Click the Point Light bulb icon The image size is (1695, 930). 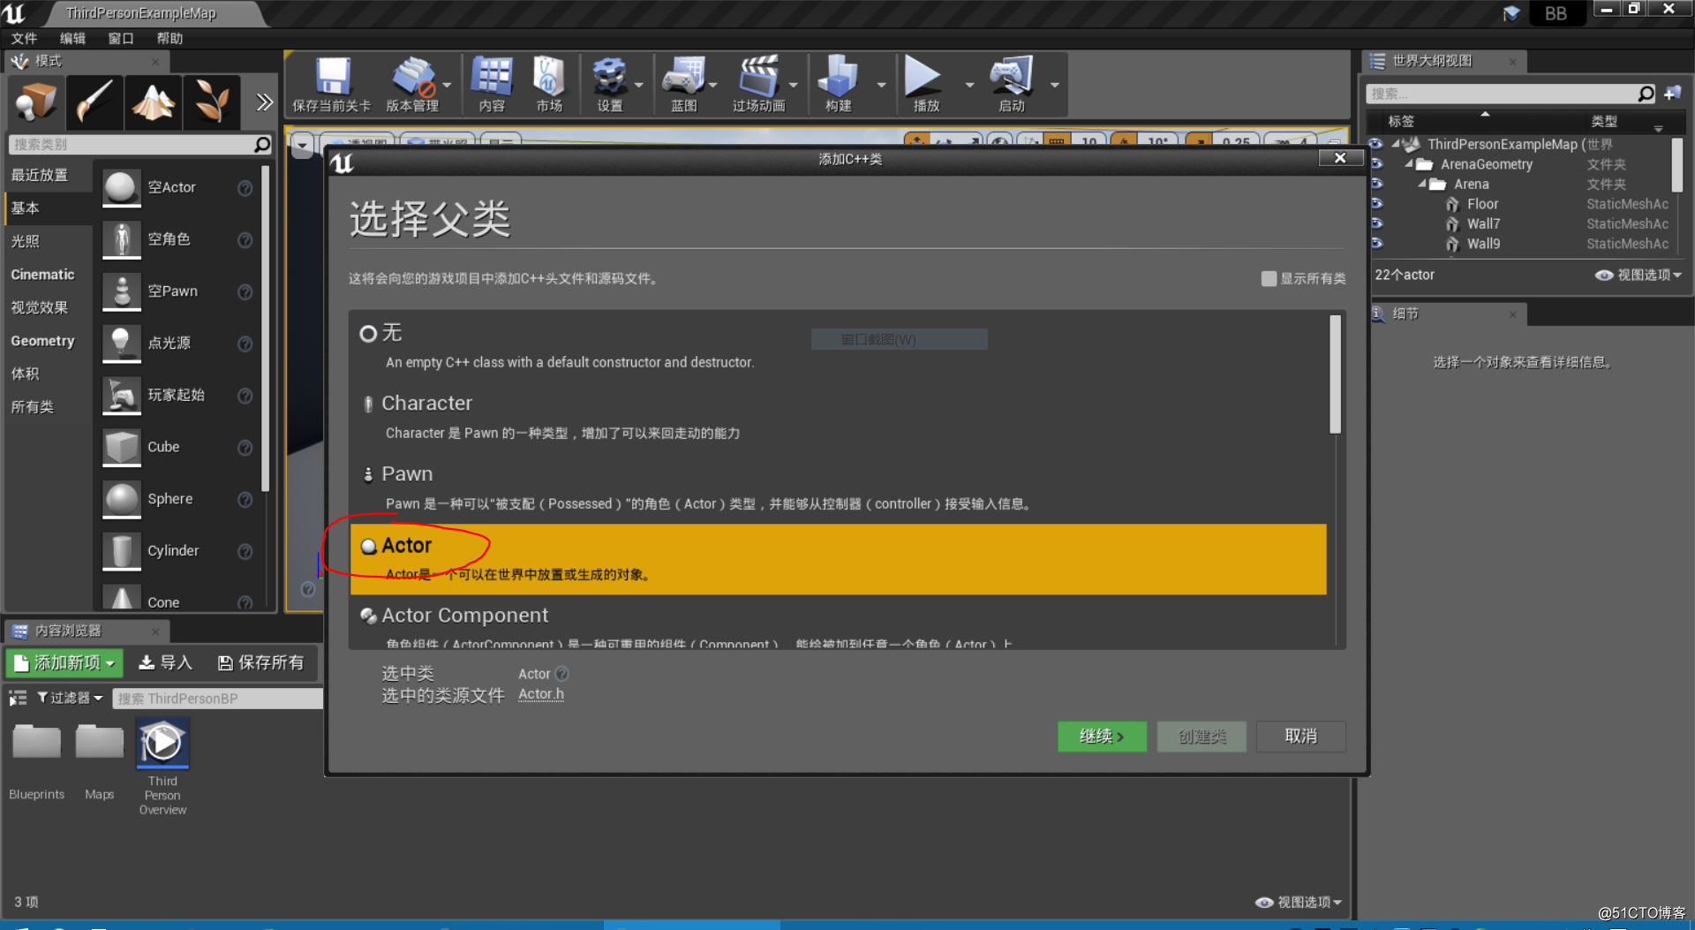[x=122, y=343]
